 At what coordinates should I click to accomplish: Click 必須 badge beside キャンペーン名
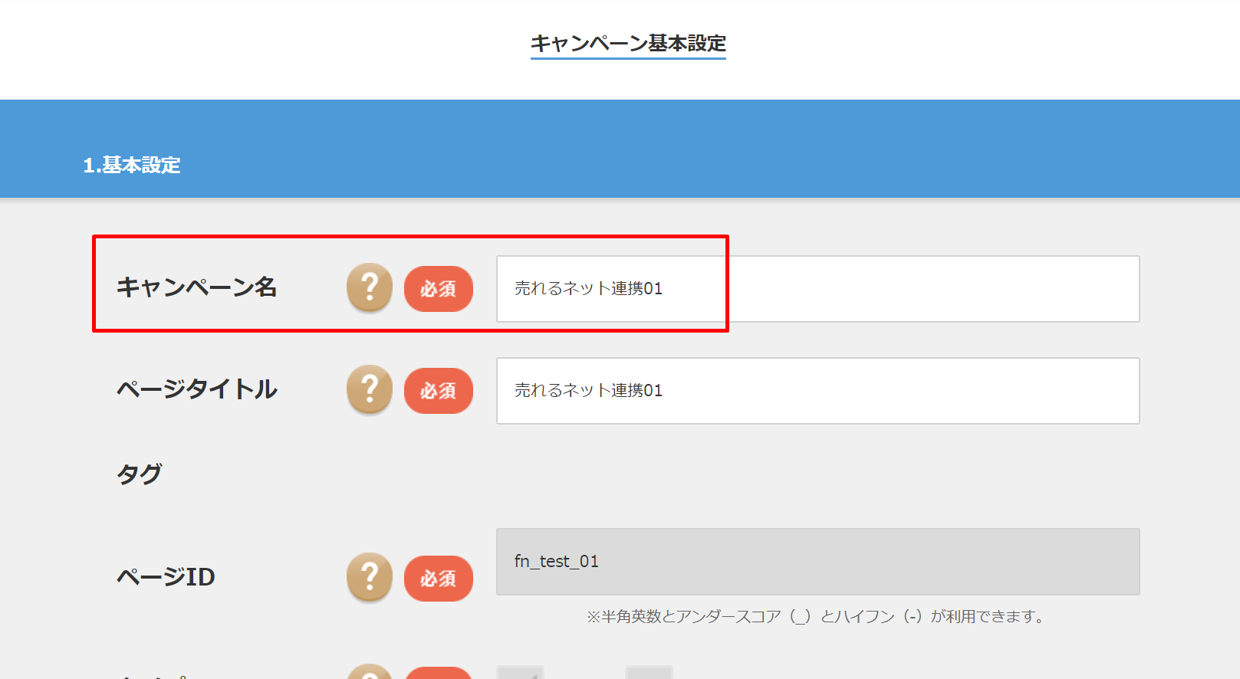(x=439, y=289)
